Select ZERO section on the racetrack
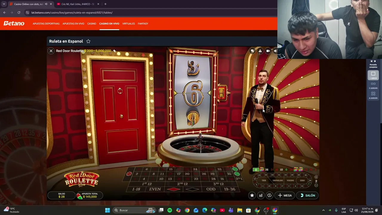 point(302,180)
